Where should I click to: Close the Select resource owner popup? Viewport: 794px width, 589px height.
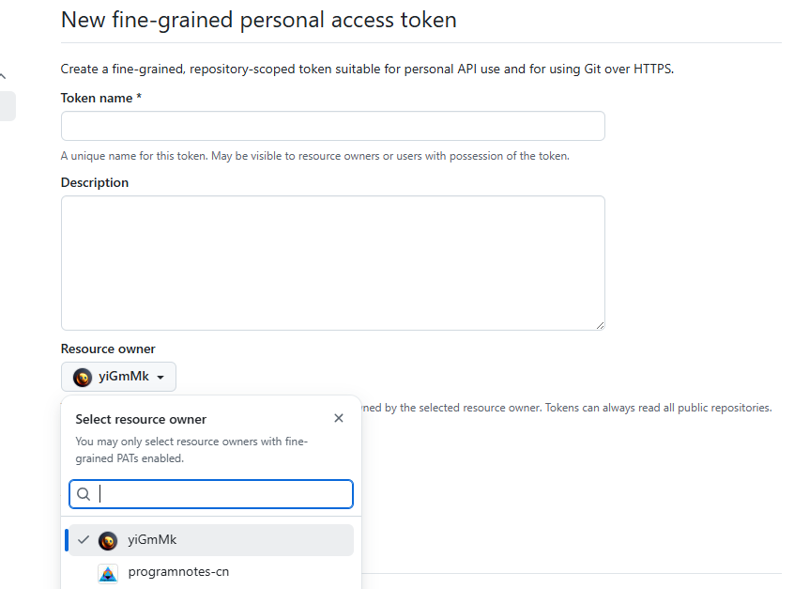click(339, 418)
